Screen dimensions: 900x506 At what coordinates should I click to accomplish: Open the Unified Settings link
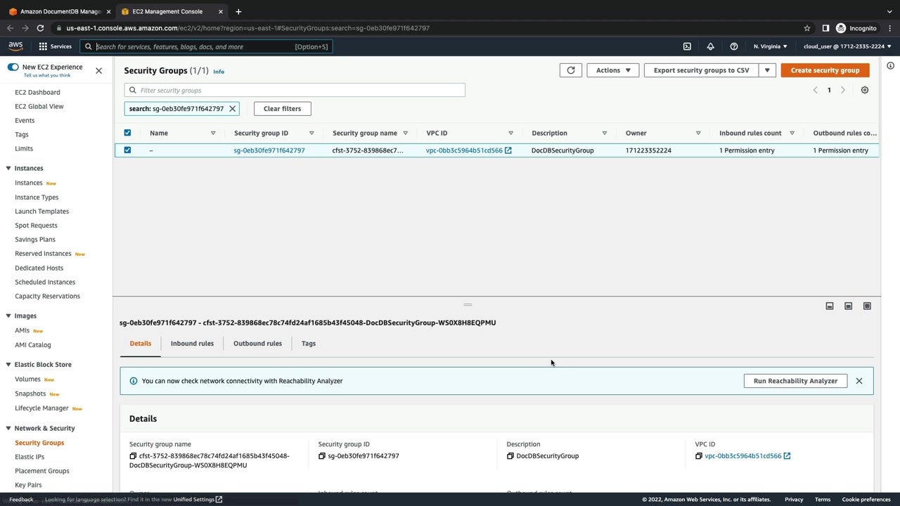tap(198, 500)
